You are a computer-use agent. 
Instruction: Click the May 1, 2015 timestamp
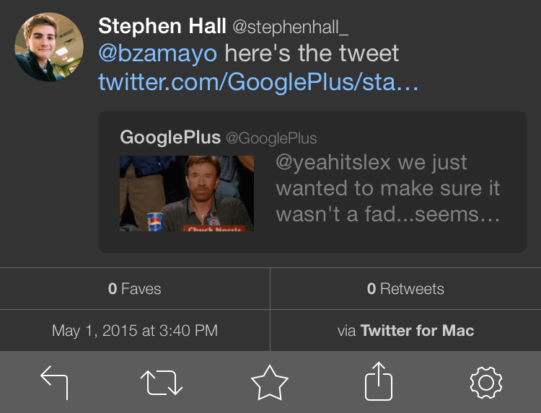[135, 331]
